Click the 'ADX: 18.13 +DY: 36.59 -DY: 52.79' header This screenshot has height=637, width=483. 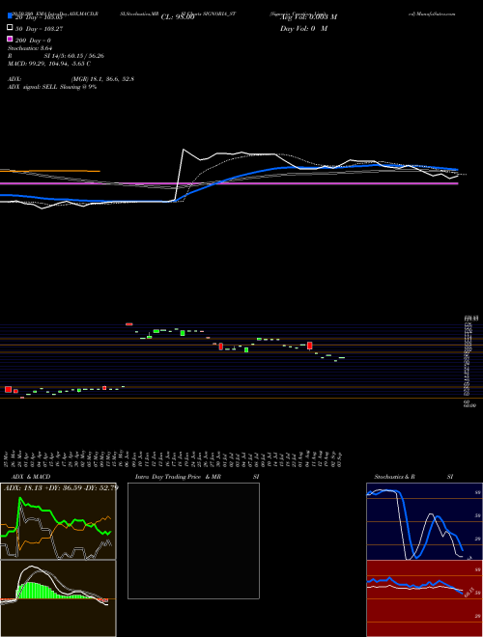61,487
